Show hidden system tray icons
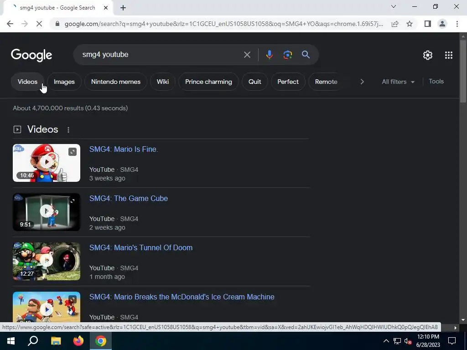 tap(386, 341)
